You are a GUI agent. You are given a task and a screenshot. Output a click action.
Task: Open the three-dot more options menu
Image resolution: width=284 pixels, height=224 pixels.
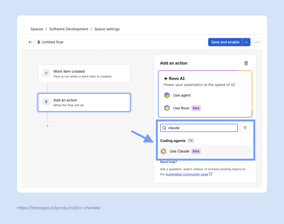[257, 42]
